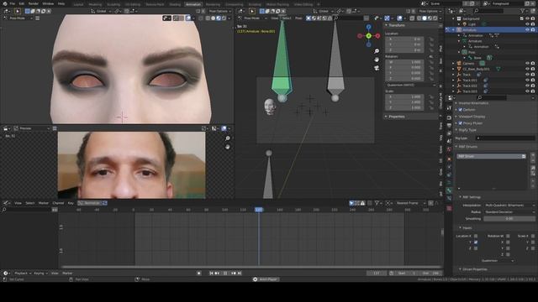
Task: Click the blue Z axis on navigation gizmo
Action: point(368,27)
